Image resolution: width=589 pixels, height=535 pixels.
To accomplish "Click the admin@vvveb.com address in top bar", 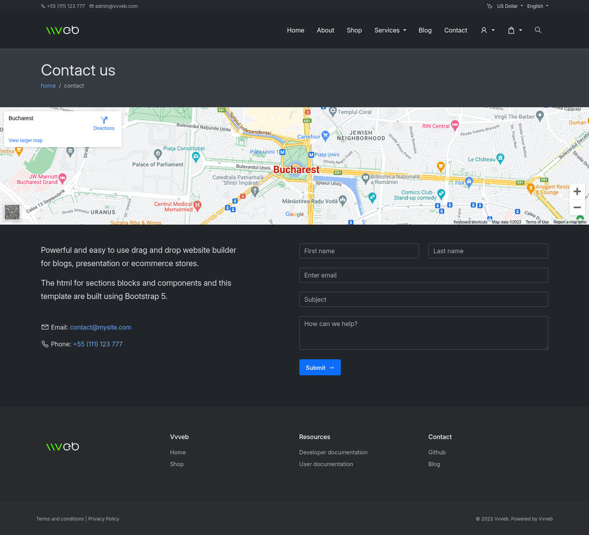I will pos(116,6).
